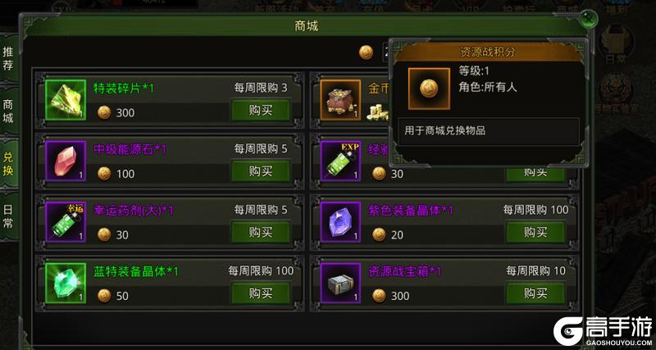Switch to the 日常 side tab
Screen dimensions: 656x350
coord(8,216)
